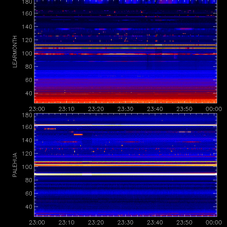Choose the 23:00 time label under the Palehua plot
Screen dimensions: 227x227
click(x=37, y=222)
